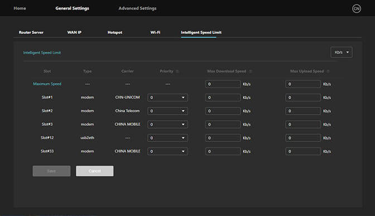Focus Slot#1 max download speed field
Image resolution: width=375 pixels, height=216 pixels.
click(x=223, y=97)
